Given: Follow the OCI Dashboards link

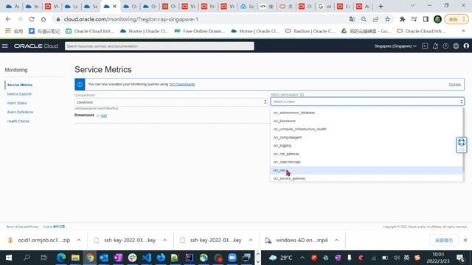Looking at the screenshot, I should (x=182, y=85).
